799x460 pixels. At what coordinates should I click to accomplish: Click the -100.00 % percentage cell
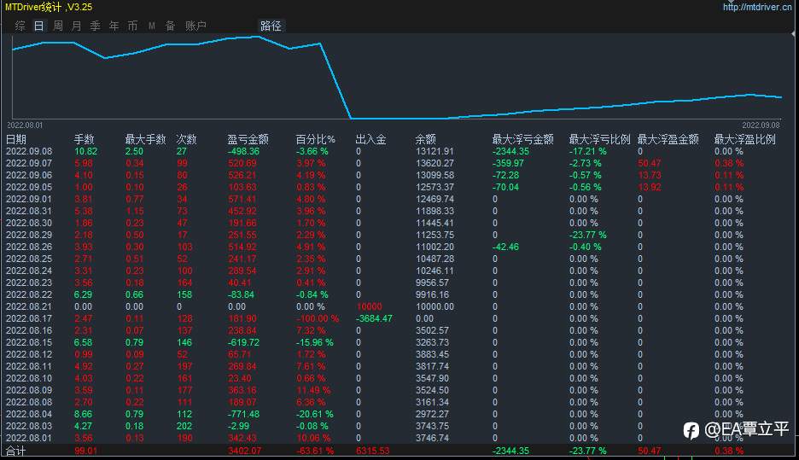tap(318, 318)
